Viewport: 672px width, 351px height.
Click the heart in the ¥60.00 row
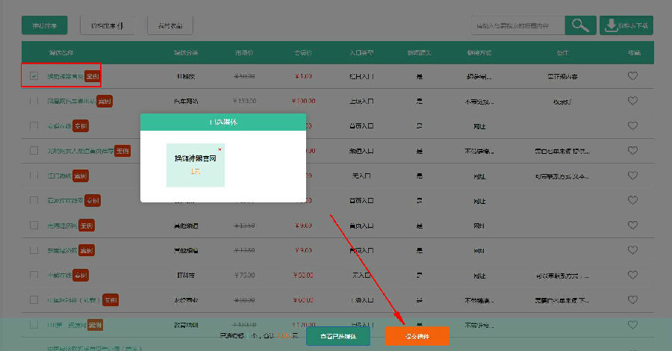[632, 299]
